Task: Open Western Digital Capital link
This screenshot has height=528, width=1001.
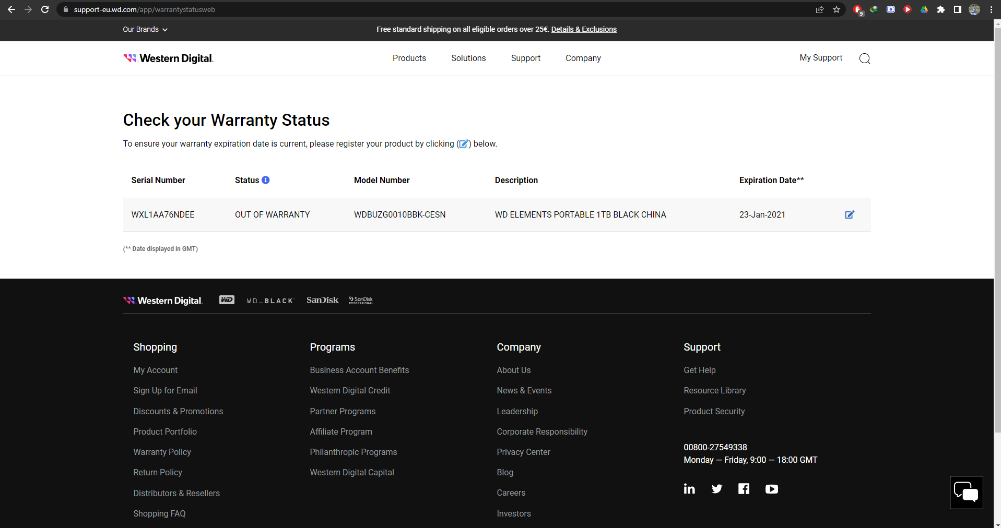Action: [x=352, y=472]
